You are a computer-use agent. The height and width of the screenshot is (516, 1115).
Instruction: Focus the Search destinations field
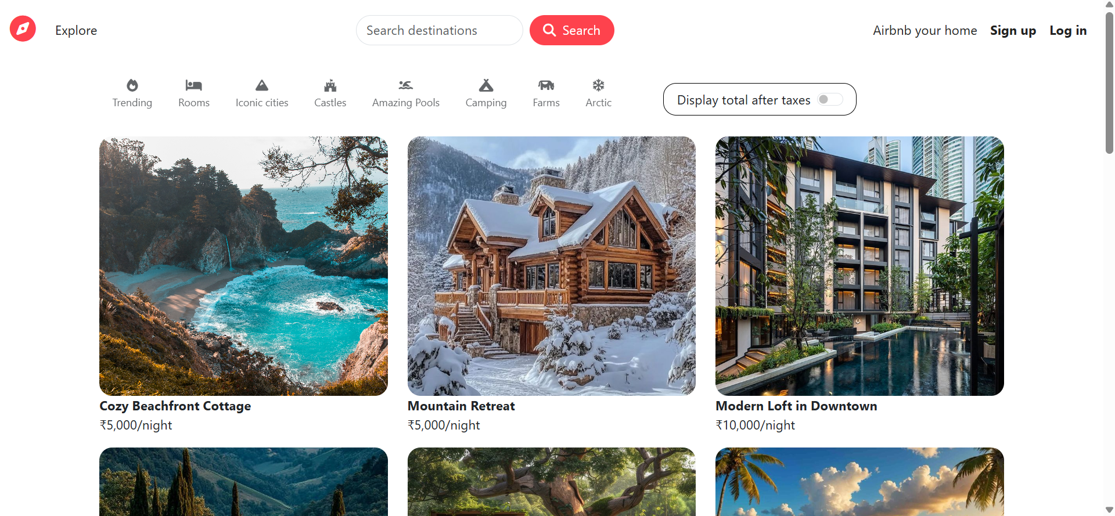pyautogui.click(x=440, y=30)
